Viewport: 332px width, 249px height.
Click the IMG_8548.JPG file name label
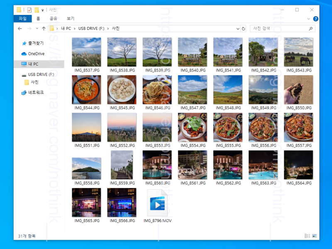point(228,108)
